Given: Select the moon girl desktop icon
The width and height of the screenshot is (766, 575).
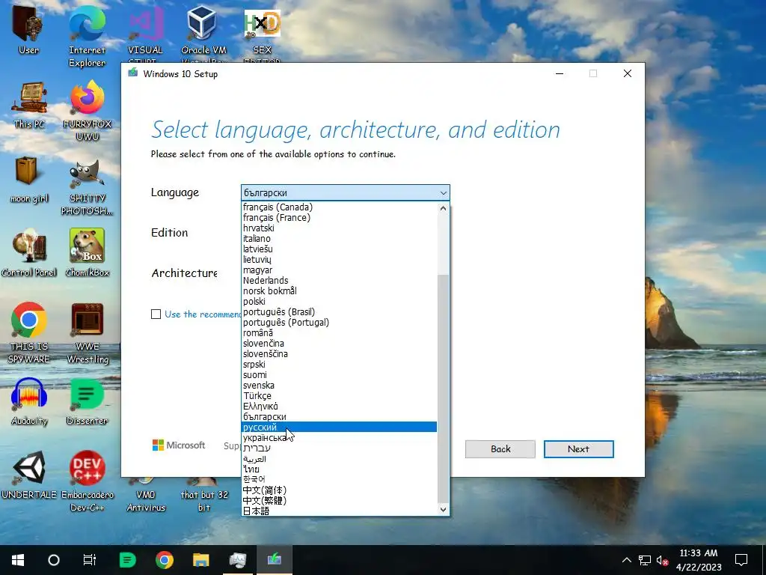Looking at the screenshot, I should click(x=29, y=179).
